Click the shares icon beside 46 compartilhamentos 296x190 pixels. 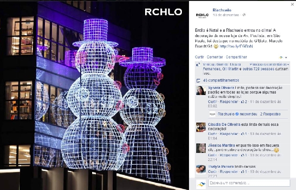[198, 81]
